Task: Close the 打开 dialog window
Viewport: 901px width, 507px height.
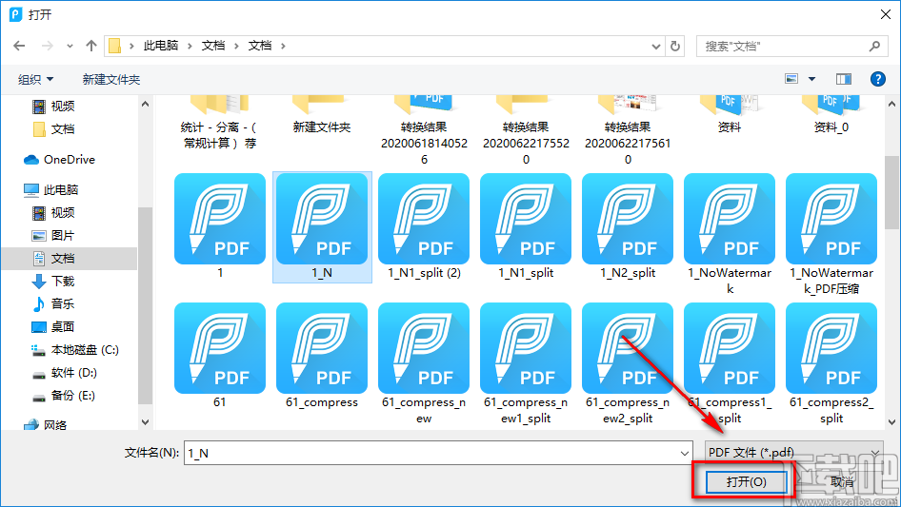Action: [886, 14]
